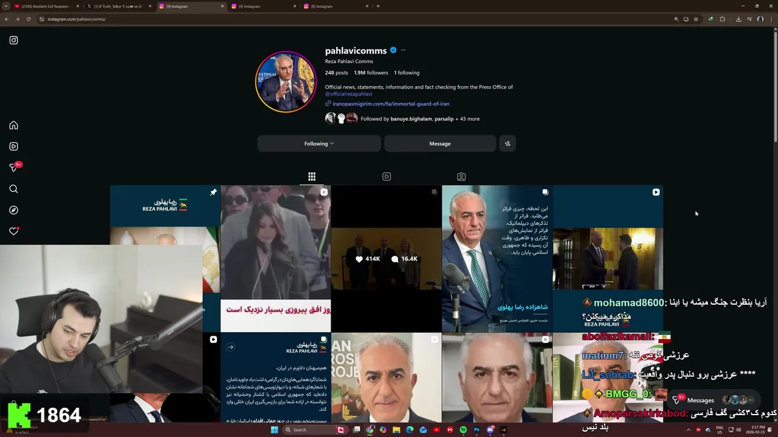Expand the Following dropdown button

coord(319,144)
